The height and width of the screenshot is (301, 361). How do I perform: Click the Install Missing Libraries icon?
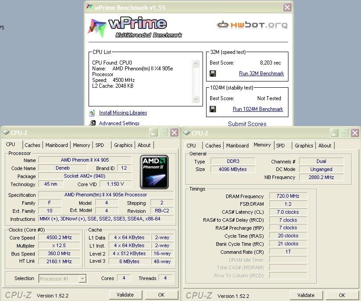(x=92, y=113)
